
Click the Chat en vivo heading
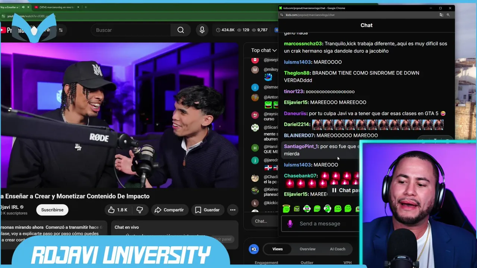tap(127, 227)
